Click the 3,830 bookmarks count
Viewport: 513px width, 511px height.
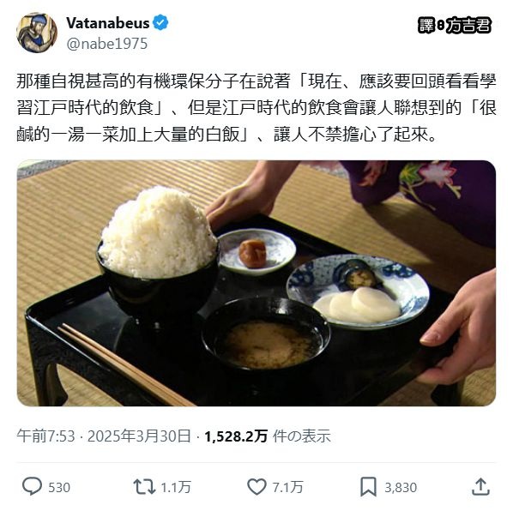(401, 488)
